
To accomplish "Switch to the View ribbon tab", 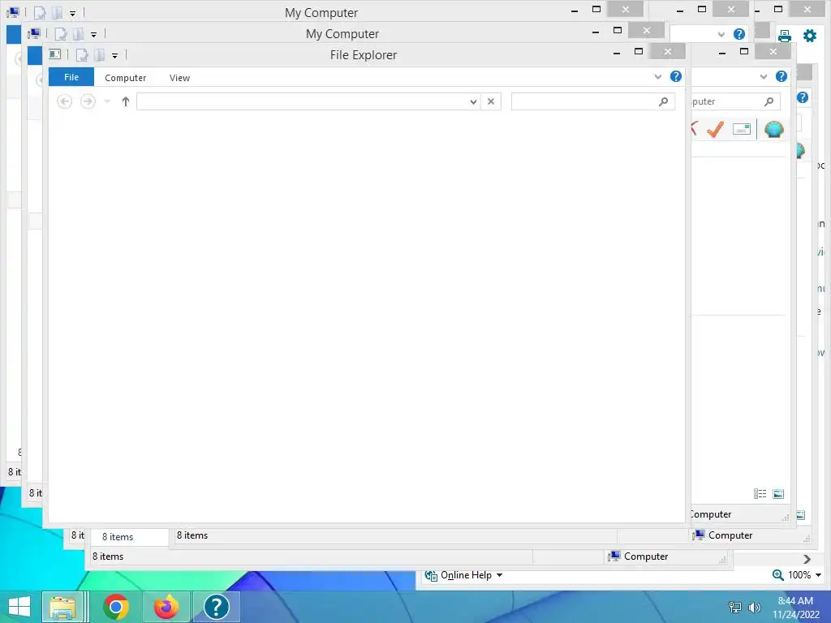I will tap(179, 78).
